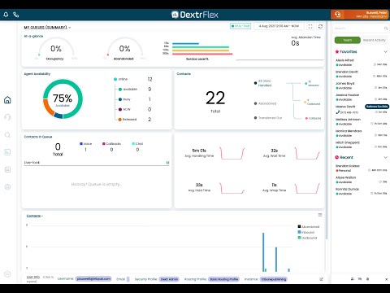
Task: Open the date range picker
Action: (279, 26)
